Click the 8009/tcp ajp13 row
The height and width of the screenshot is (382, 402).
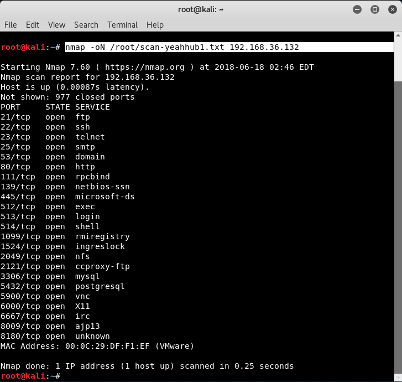50,326
